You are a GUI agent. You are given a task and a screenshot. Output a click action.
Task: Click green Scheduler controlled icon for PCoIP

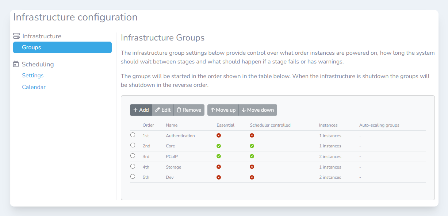(x=252, y=156)
